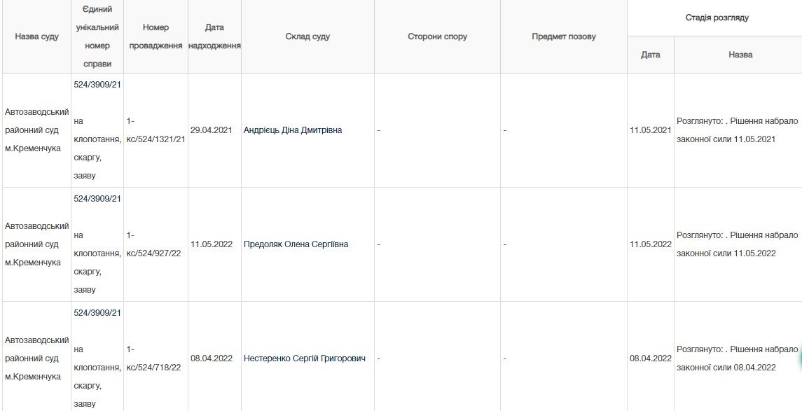The image size is (802, 411).
Task: Open judge Предоляк Олена Сергіївна link
Action: [x=295, y=244]
